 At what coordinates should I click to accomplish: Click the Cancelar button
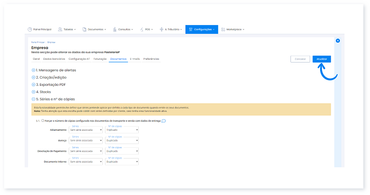[300, 59]
